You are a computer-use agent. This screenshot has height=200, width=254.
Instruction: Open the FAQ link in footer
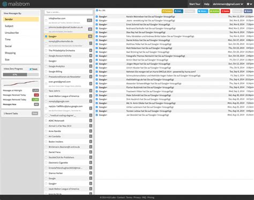pos(144,197)
